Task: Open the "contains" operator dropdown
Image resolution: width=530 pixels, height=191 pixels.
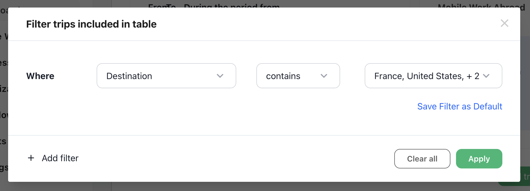Action: point(298,76)
